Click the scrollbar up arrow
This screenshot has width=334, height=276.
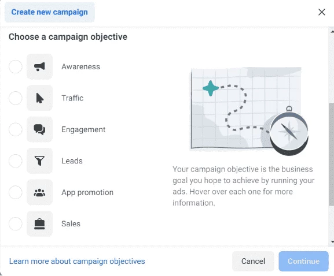[x=332, y=32]
